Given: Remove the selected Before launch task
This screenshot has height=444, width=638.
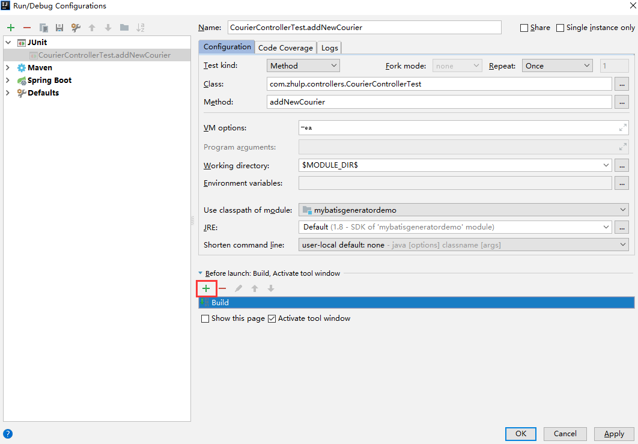Looking at the screenshot, I should (222, 288).
